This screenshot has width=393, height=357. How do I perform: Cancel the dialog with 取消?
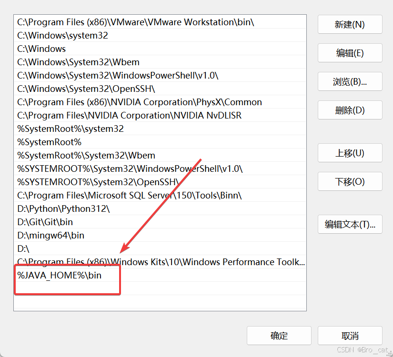350,336
